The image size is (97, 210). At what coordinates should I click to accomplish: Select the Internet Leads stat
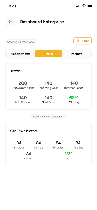pyautogui.click(x=74, y=85)
